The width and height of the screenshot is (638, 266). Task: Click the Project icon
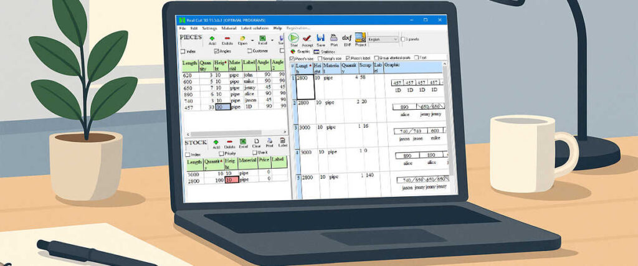[x=361, y=37]
